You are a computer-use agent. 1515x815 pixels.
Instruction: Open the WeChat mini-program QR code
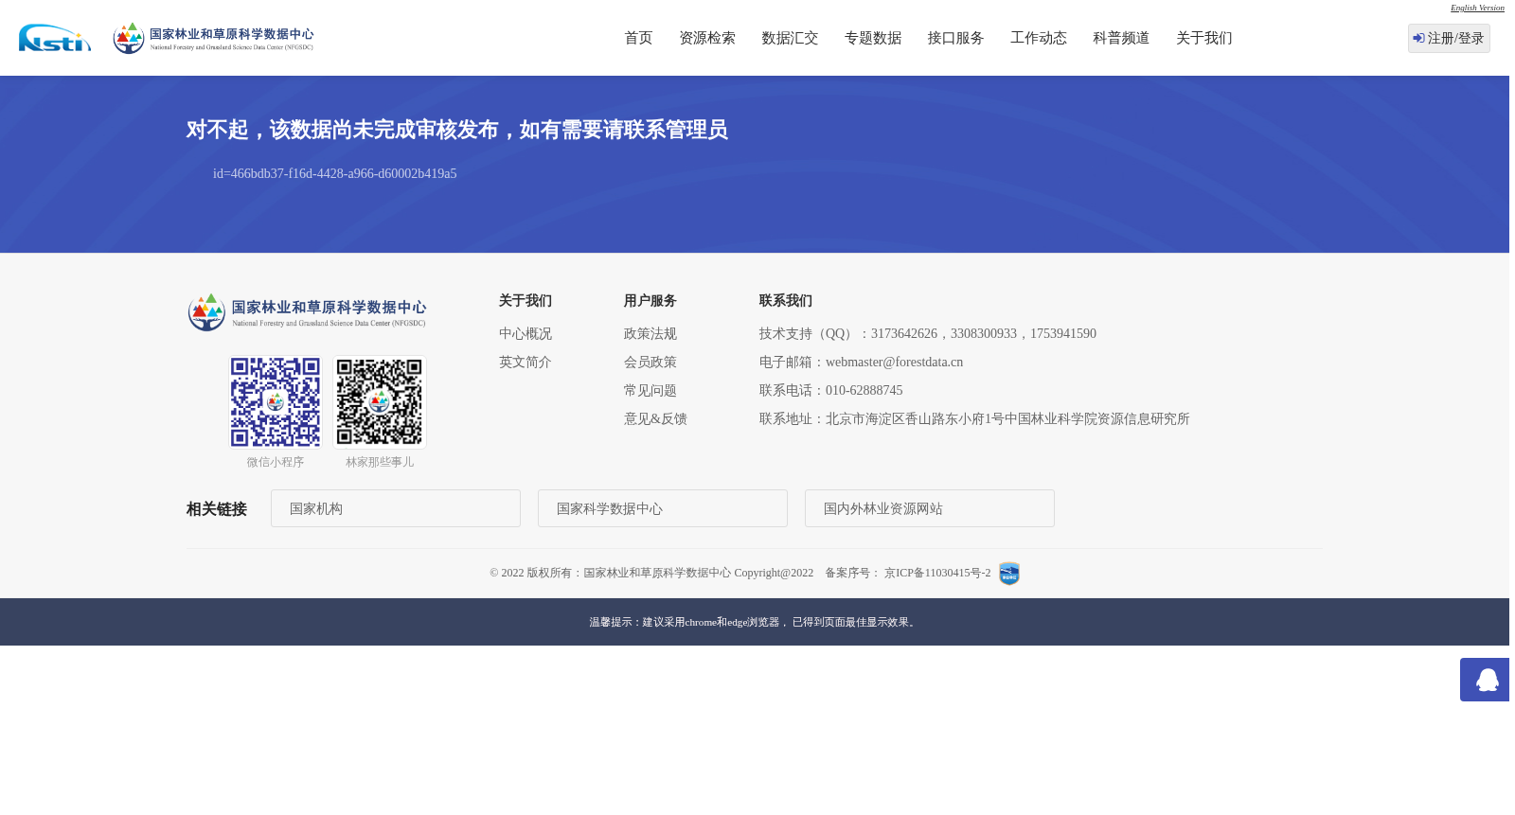click(x=276, y=402)
